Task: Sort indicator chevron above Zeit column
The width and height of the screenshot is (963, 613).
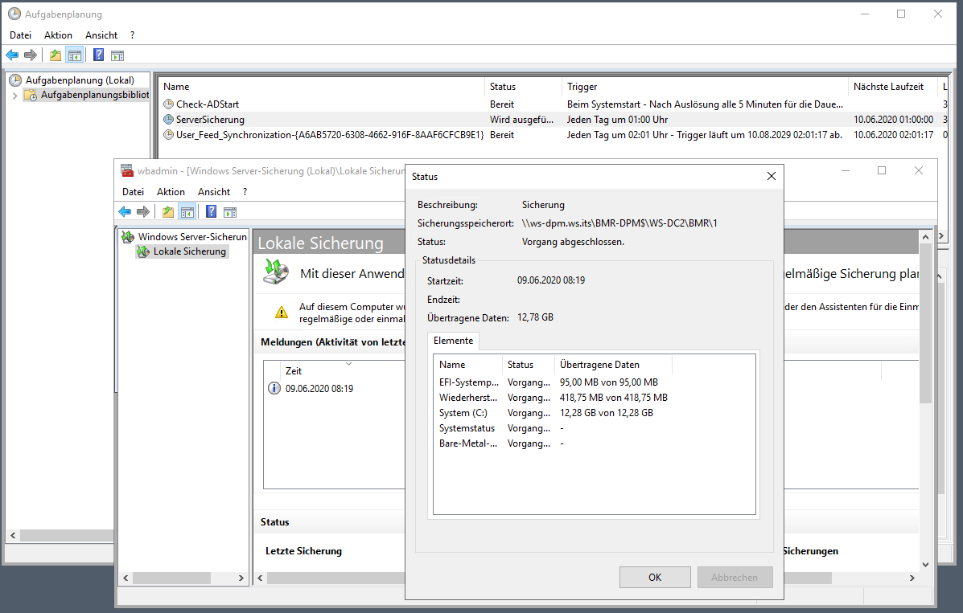Action: click(x=348, y=364)
